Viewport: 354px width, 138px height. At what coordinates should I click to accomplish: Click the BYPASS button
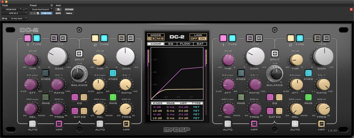point(69,10)
